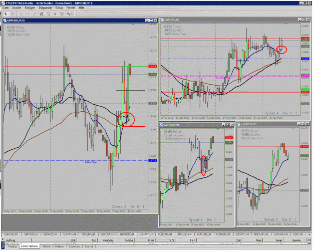
Task: Click the GBPUSD,M5 chart window icon
Action: [x=162, y=125]
